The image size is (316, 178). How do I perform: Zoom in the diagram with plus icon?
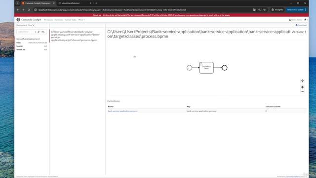pos(302,87)
